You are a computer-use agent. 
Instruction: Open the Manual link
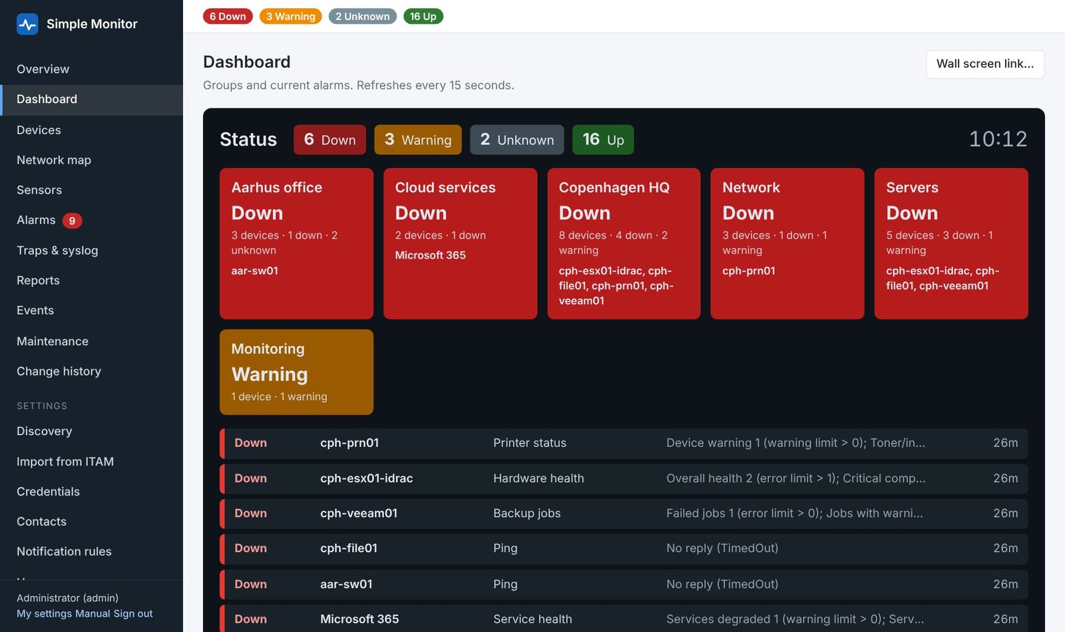click(x=93, y=613)
